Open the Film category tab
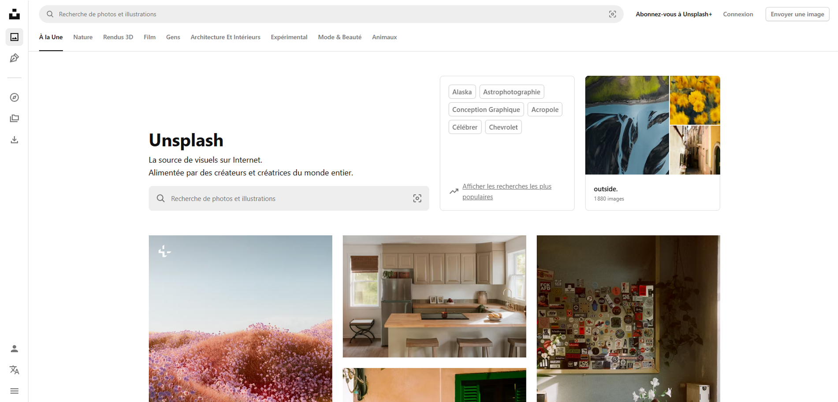The width and height of the screenshot is (838, 402). (x=149, y=37)
